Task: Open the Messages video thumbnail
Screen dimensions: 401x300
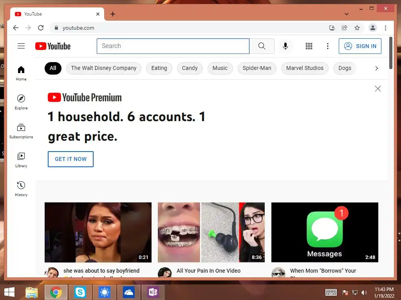Action: 325,232
